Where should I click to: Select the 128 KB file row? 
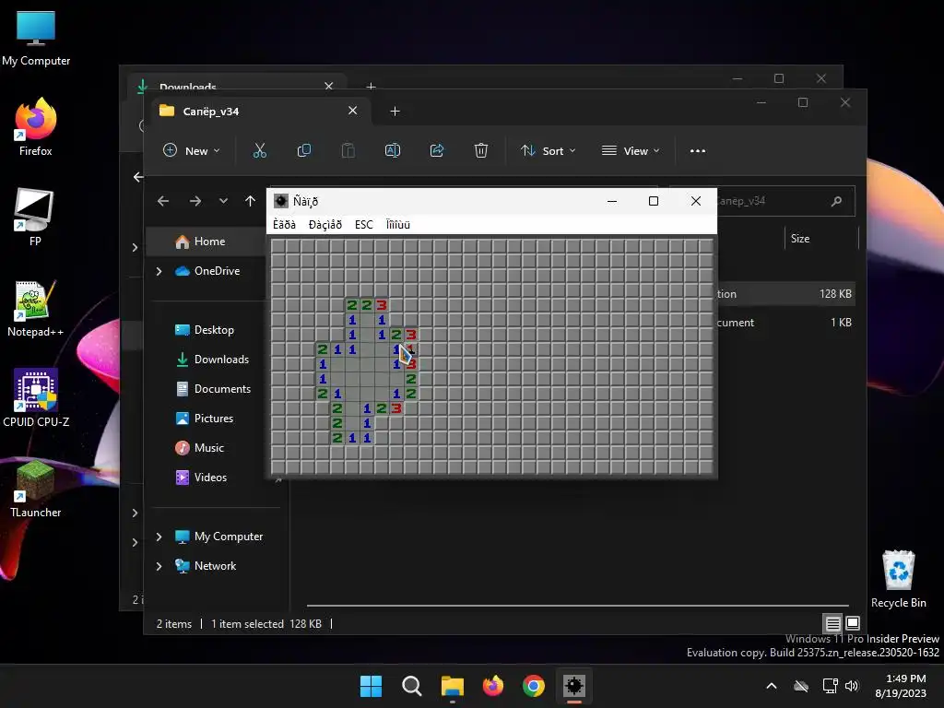click(x=785, y=294)
